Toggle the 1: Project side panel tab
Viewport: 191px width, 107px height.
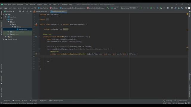pos(1,15)
